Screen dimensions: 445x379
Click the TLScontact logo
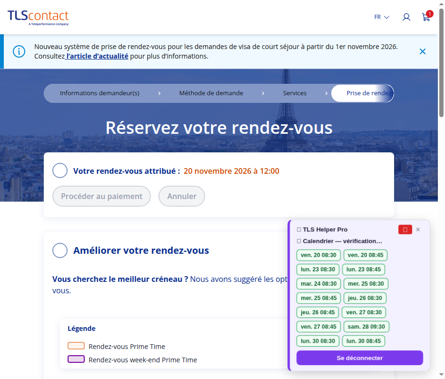pos(38,18)
